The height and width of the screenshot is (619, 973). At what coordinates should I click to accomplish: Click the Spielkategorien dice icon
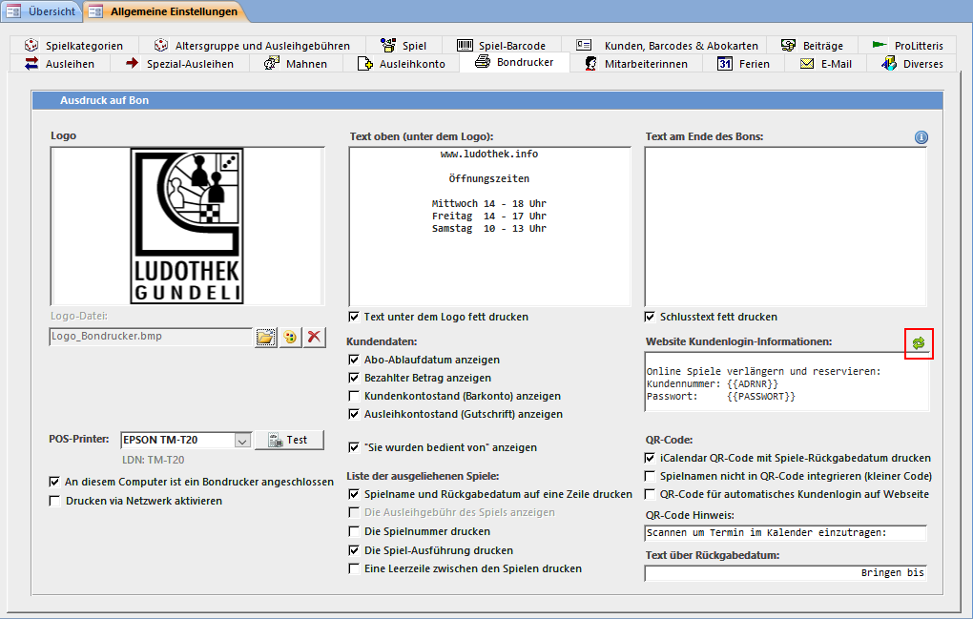coord(31,45)
